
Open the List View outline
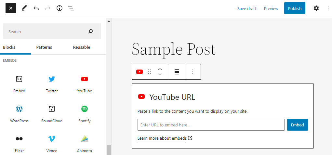(x=71, y=8)
